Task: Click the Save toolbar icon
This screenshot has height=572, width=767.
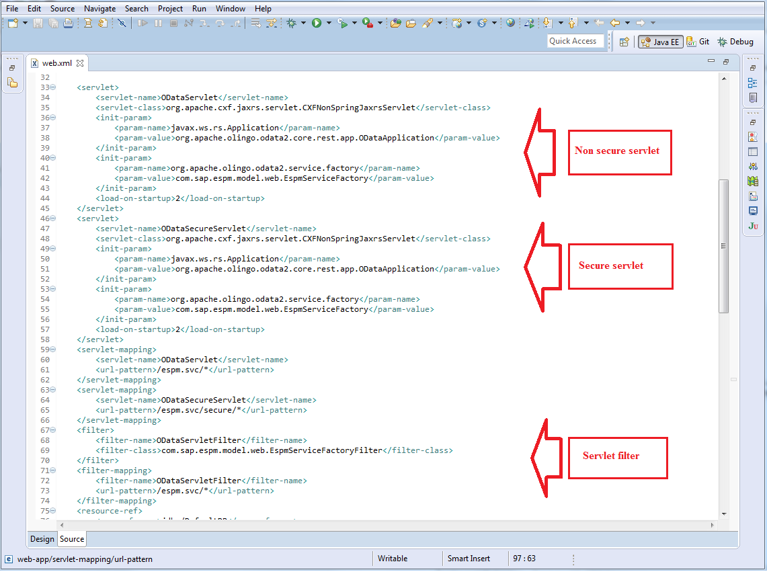Action: (x=38, y=23)
